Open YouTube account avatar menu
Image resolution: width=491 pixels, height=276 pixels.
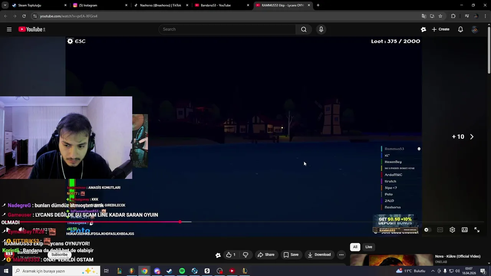(475, 29)
